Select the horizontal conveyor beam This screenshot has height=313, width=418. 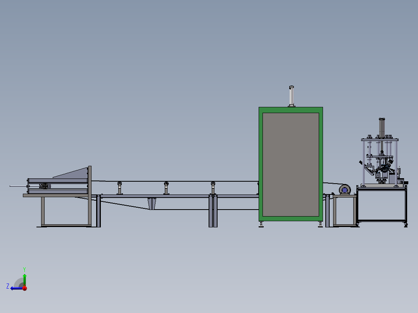[176, 196]
